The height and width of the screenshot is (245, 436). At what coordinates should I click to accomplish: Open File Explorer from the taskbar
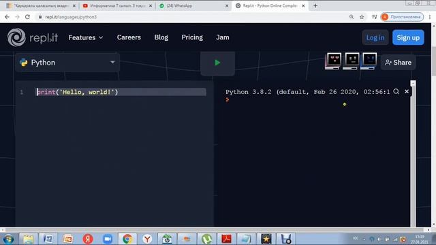[29, 239]
